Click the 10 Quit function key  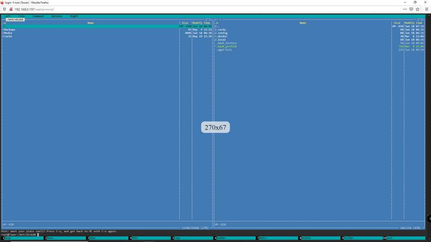404,238
